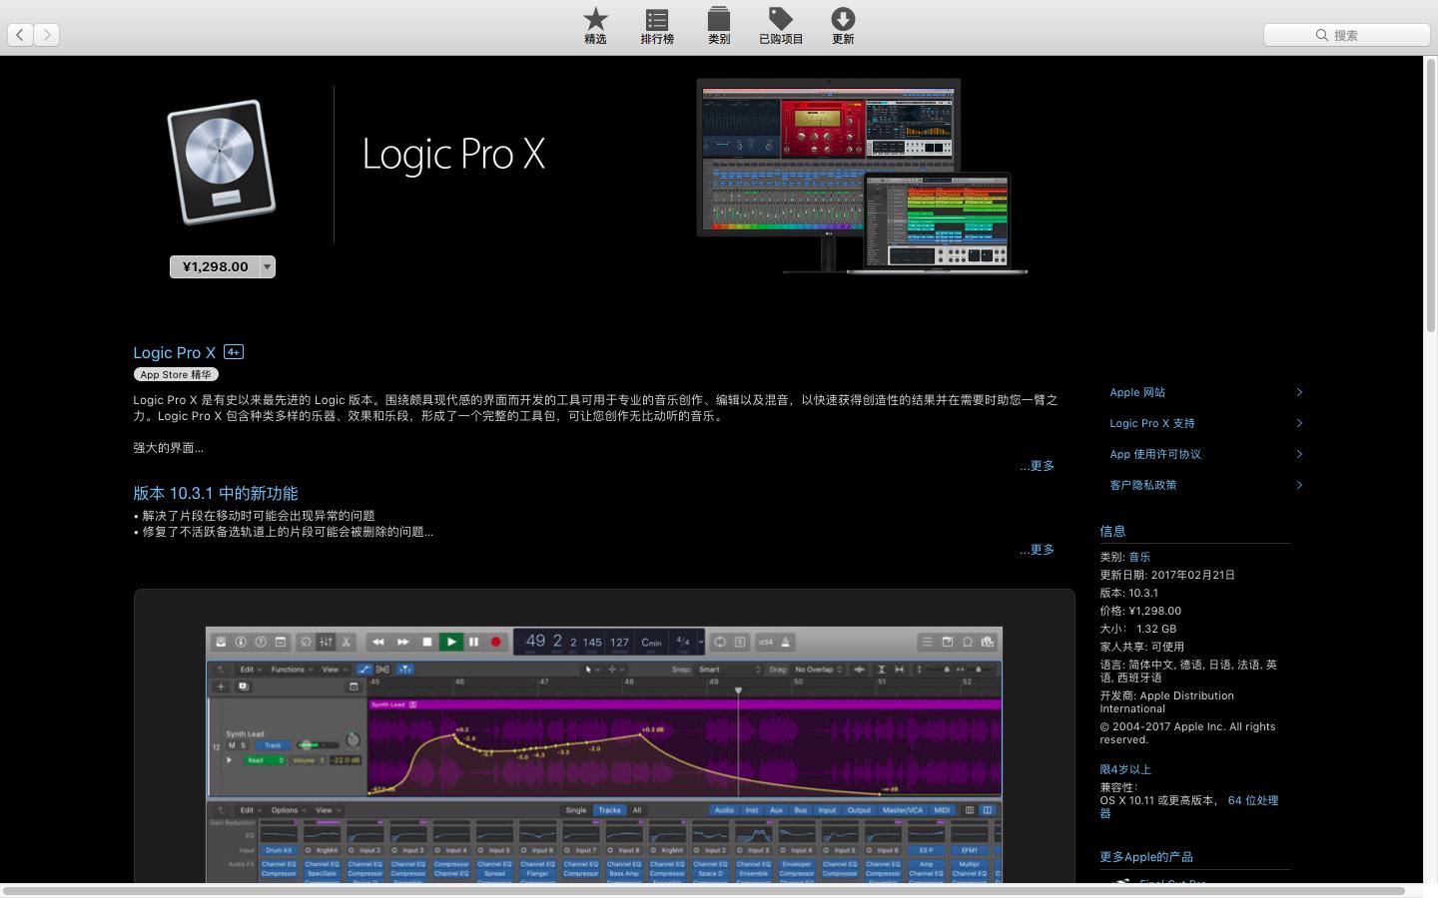Screen dimensions: 1438x898
Task: Click the Logic Pro X screenshot preview
Action: tap(603, 738)
